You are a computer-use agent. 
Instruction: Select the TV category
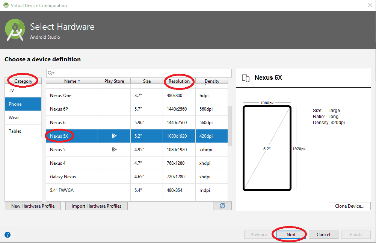23,91
